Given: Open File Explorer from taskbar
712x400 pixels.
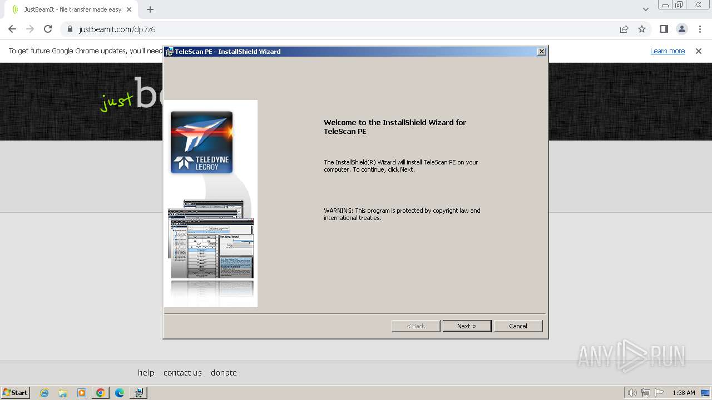Looking at the screenshot, I should click(63, 393).
